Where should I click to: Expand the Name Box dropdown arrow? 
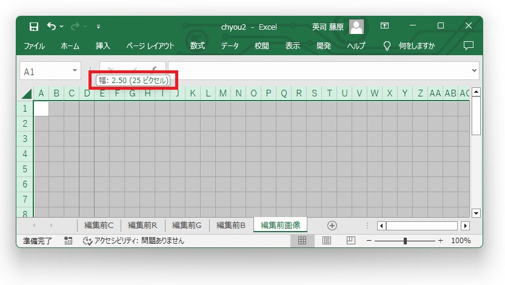[75, 70]
